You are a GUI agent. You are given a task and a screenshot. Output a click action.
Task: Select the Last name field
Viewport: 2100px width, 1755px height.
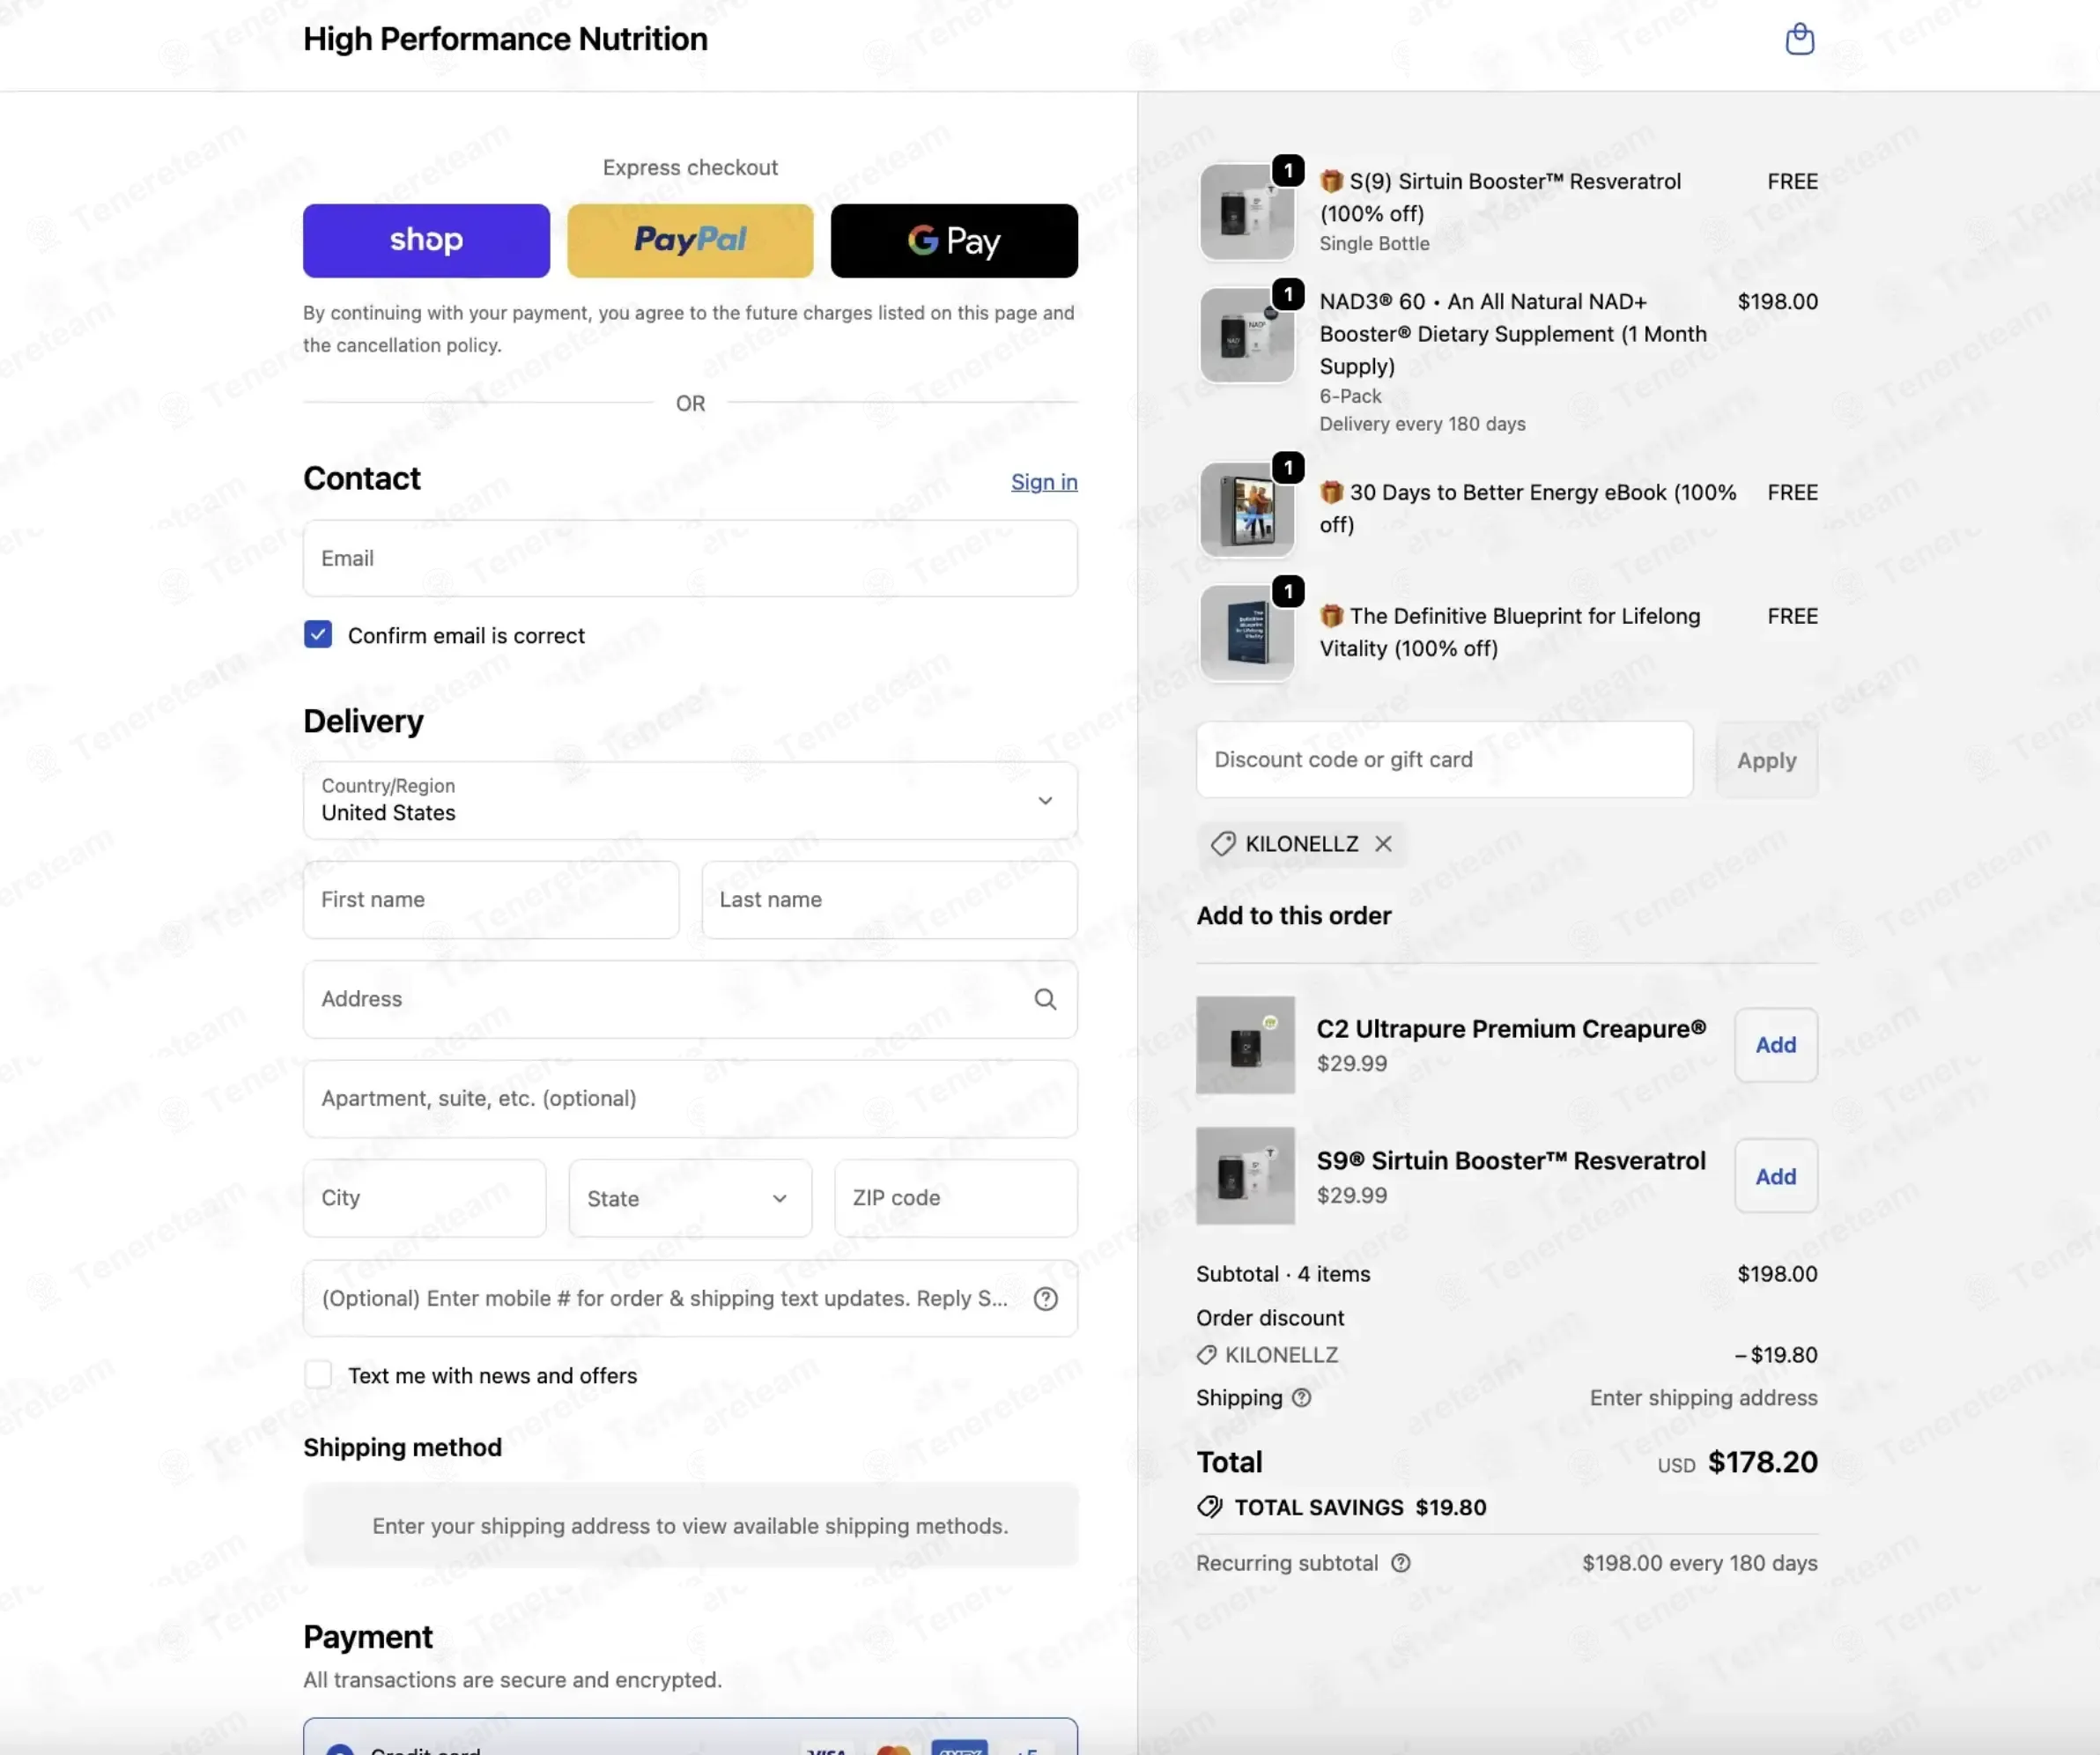[x=889, y=900]
